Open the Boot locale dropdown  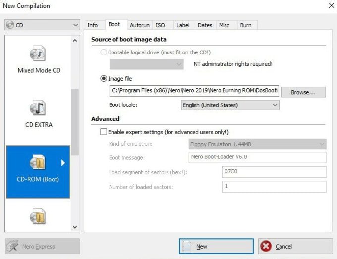pos(230,105)
